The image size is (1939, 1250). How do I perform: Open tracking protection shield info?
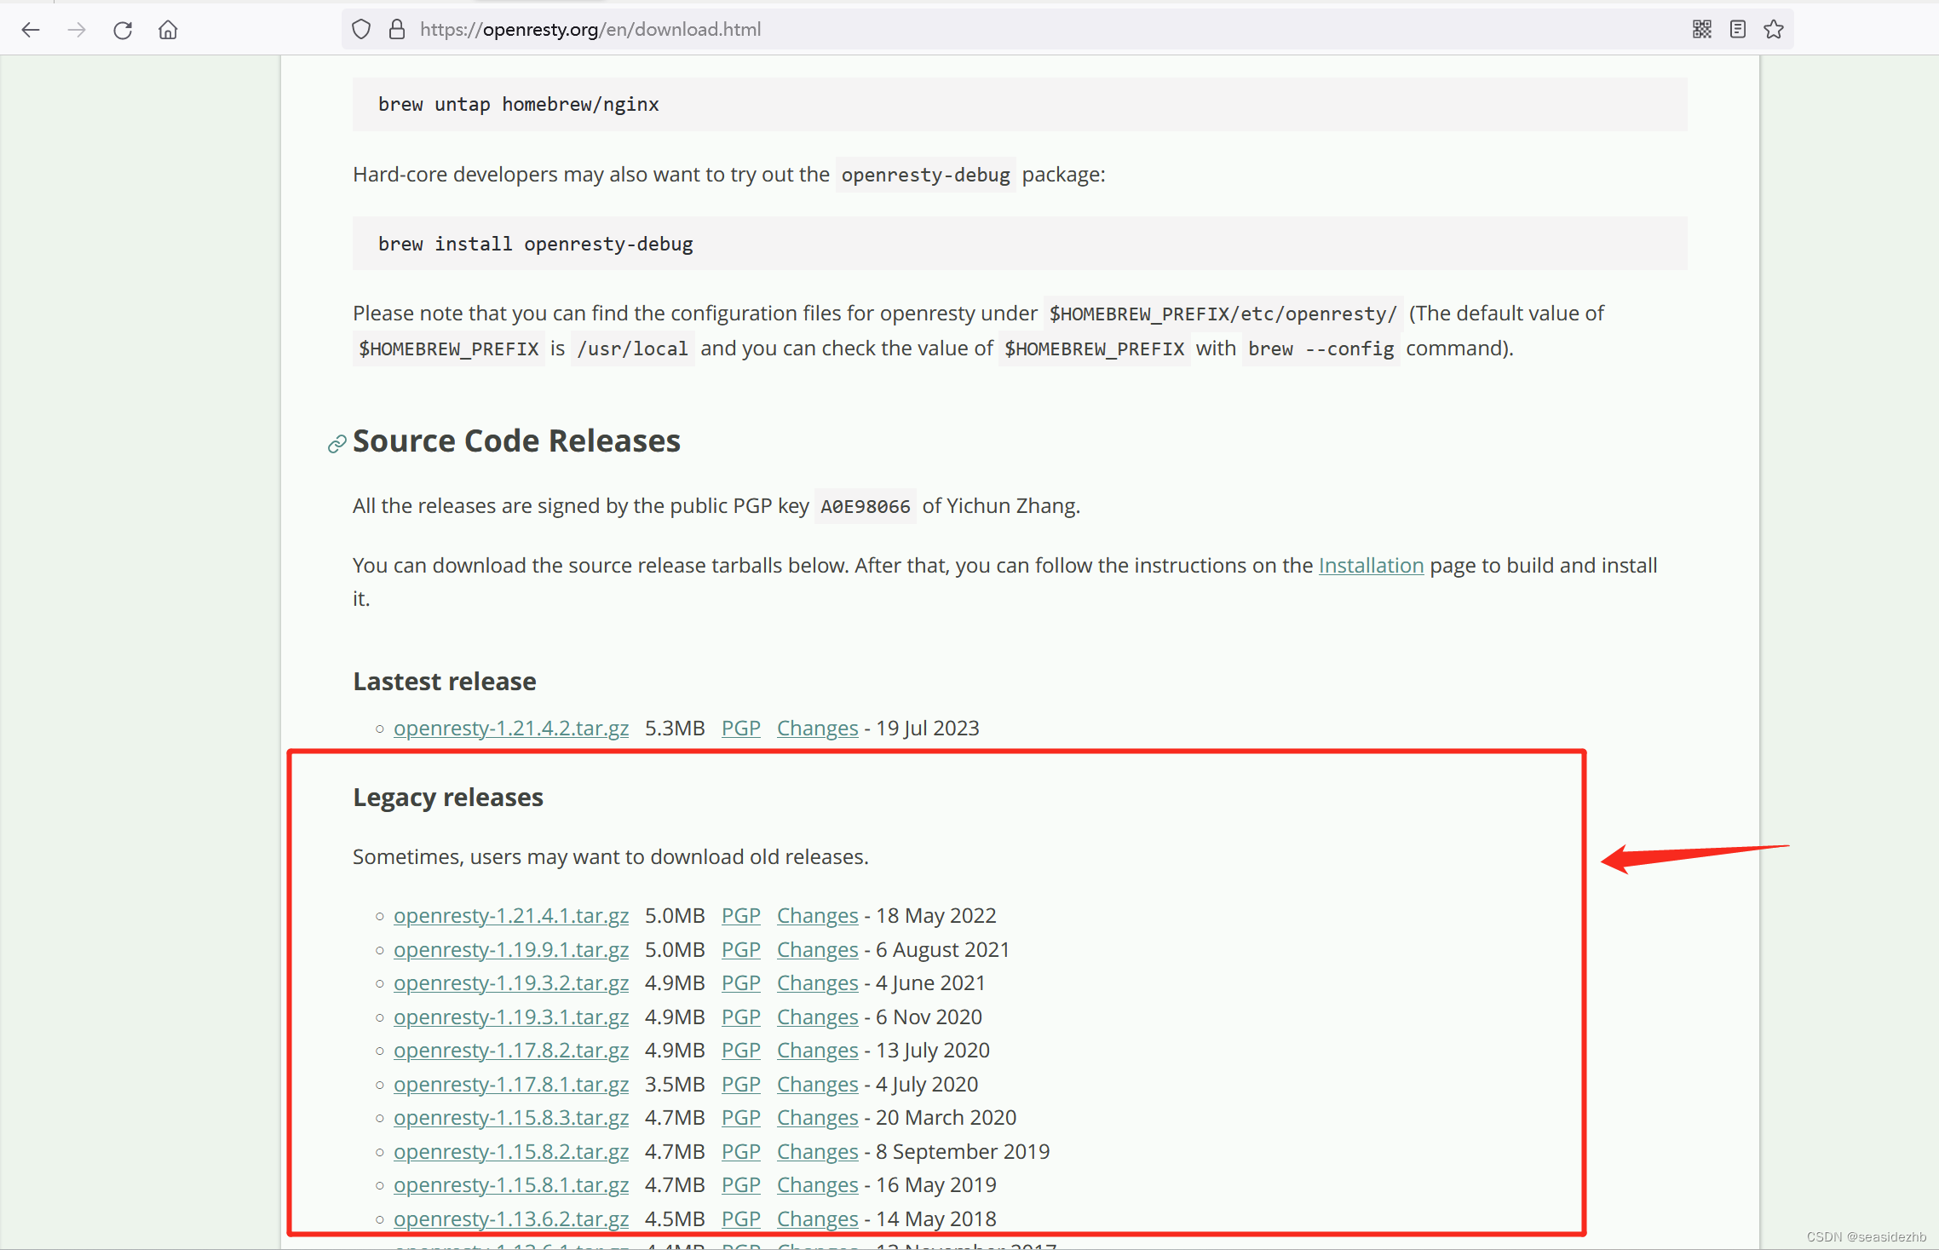coord(361,30)
